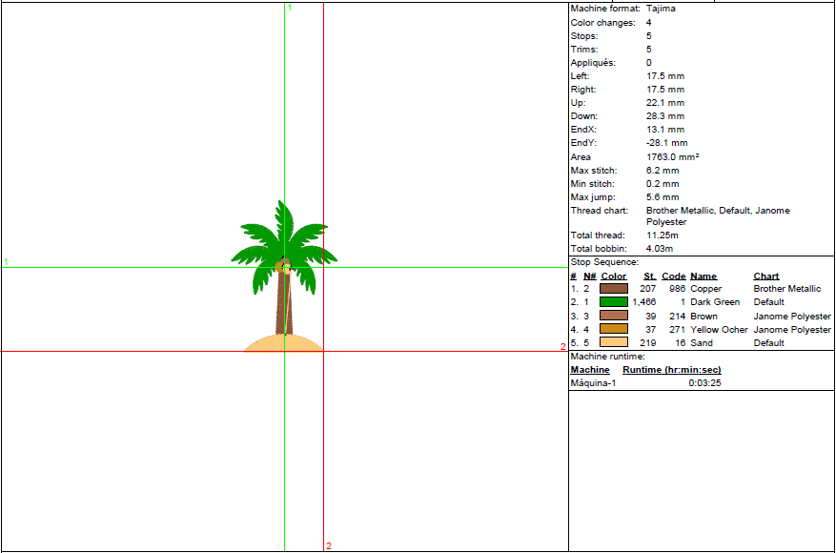The height and width of the screenshot is (553, 836).
Task: Click the Sand color swatch
Action: [613, 342]
